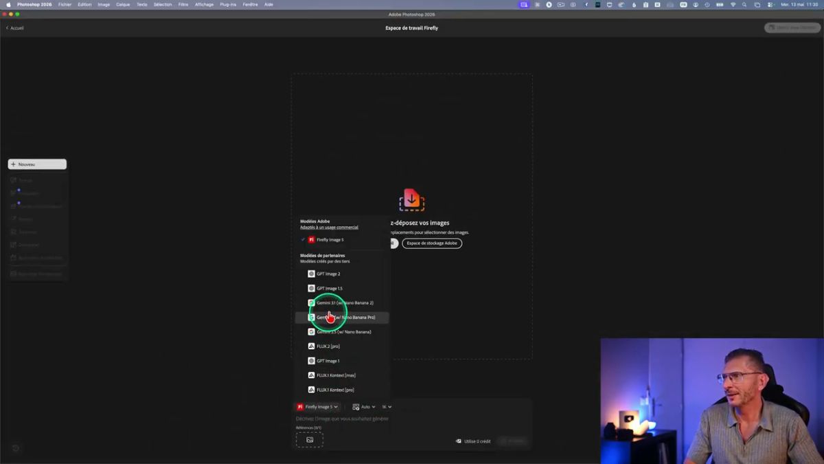Open the Fichier menu
Viewport: 824px width, 464px height.
click(65, 4)
